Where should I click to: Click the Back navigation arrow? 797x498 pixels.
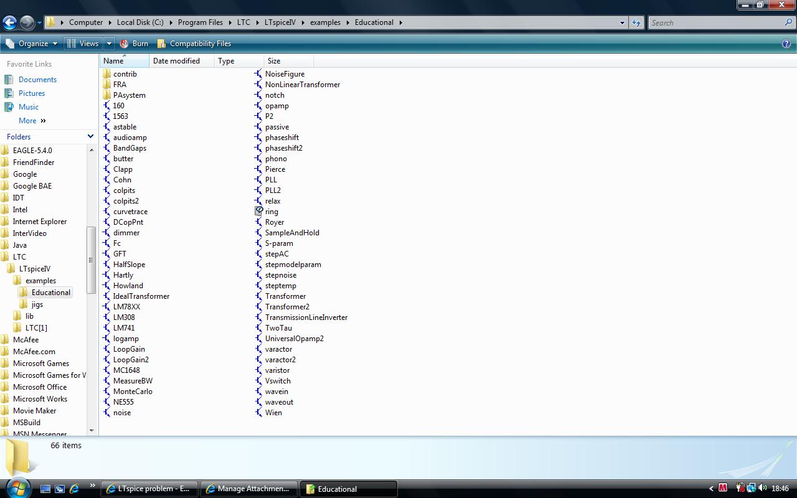pos(9,23)
